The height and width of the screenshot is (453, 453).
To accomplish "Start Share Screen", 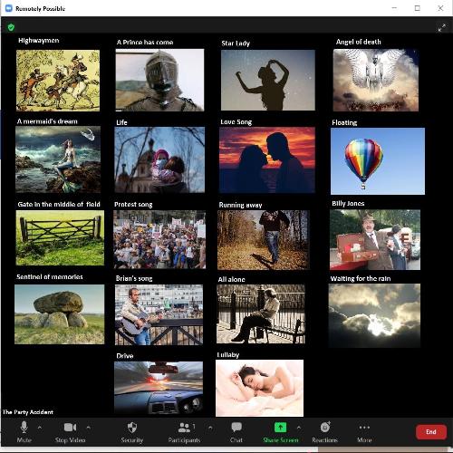I will pos(281,432).
